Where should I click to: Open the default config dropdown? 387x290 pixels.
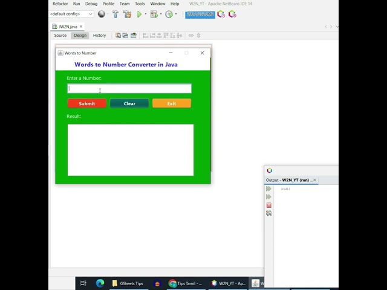(71, 14)
